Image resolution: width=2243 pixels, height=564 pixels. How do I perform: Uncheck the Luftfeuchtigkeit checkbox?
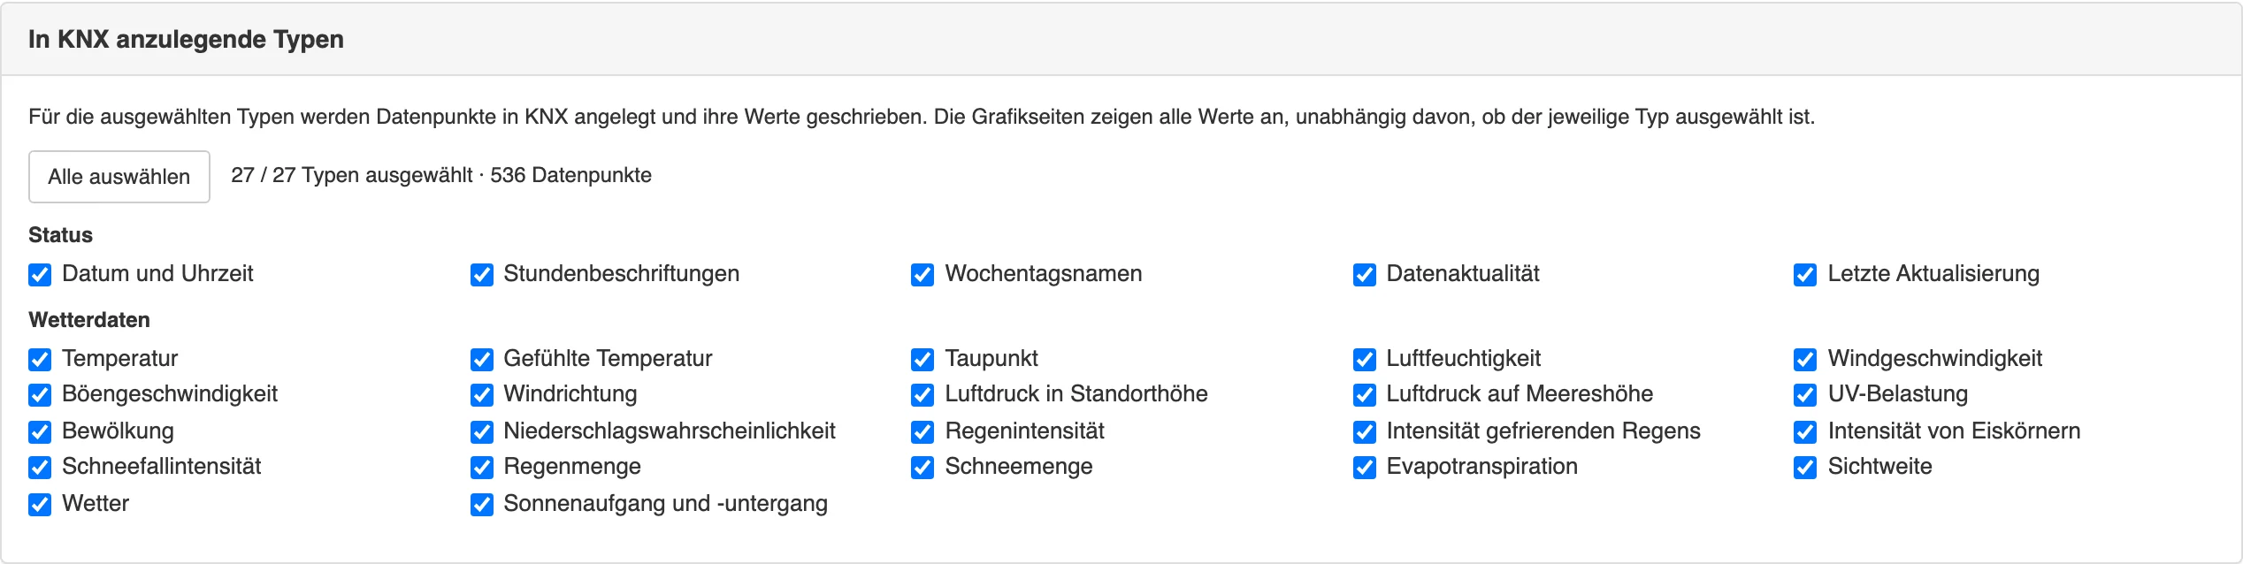tap(1364, 360)
